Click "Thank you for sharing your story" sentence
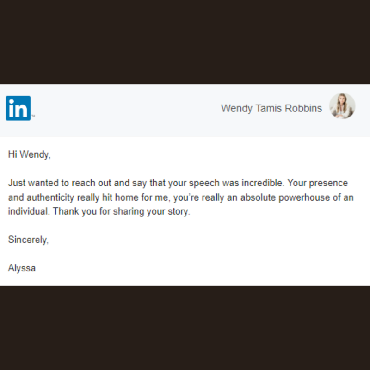The image size is (370, 370). click(121, 211)
